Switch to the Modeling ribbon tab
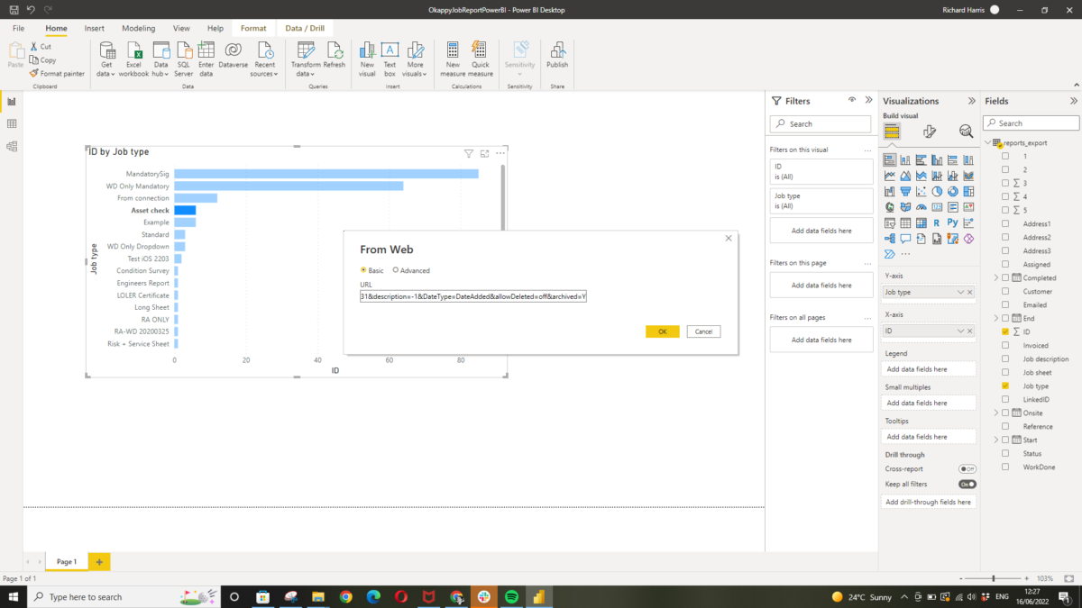Viewport: 1082px width, 608px height. (138, 28)
